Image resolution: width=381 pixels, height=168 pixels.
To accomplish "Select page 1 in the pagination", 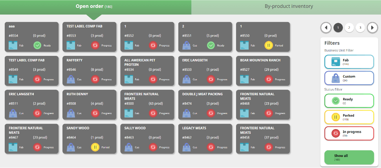I will 338,28.
